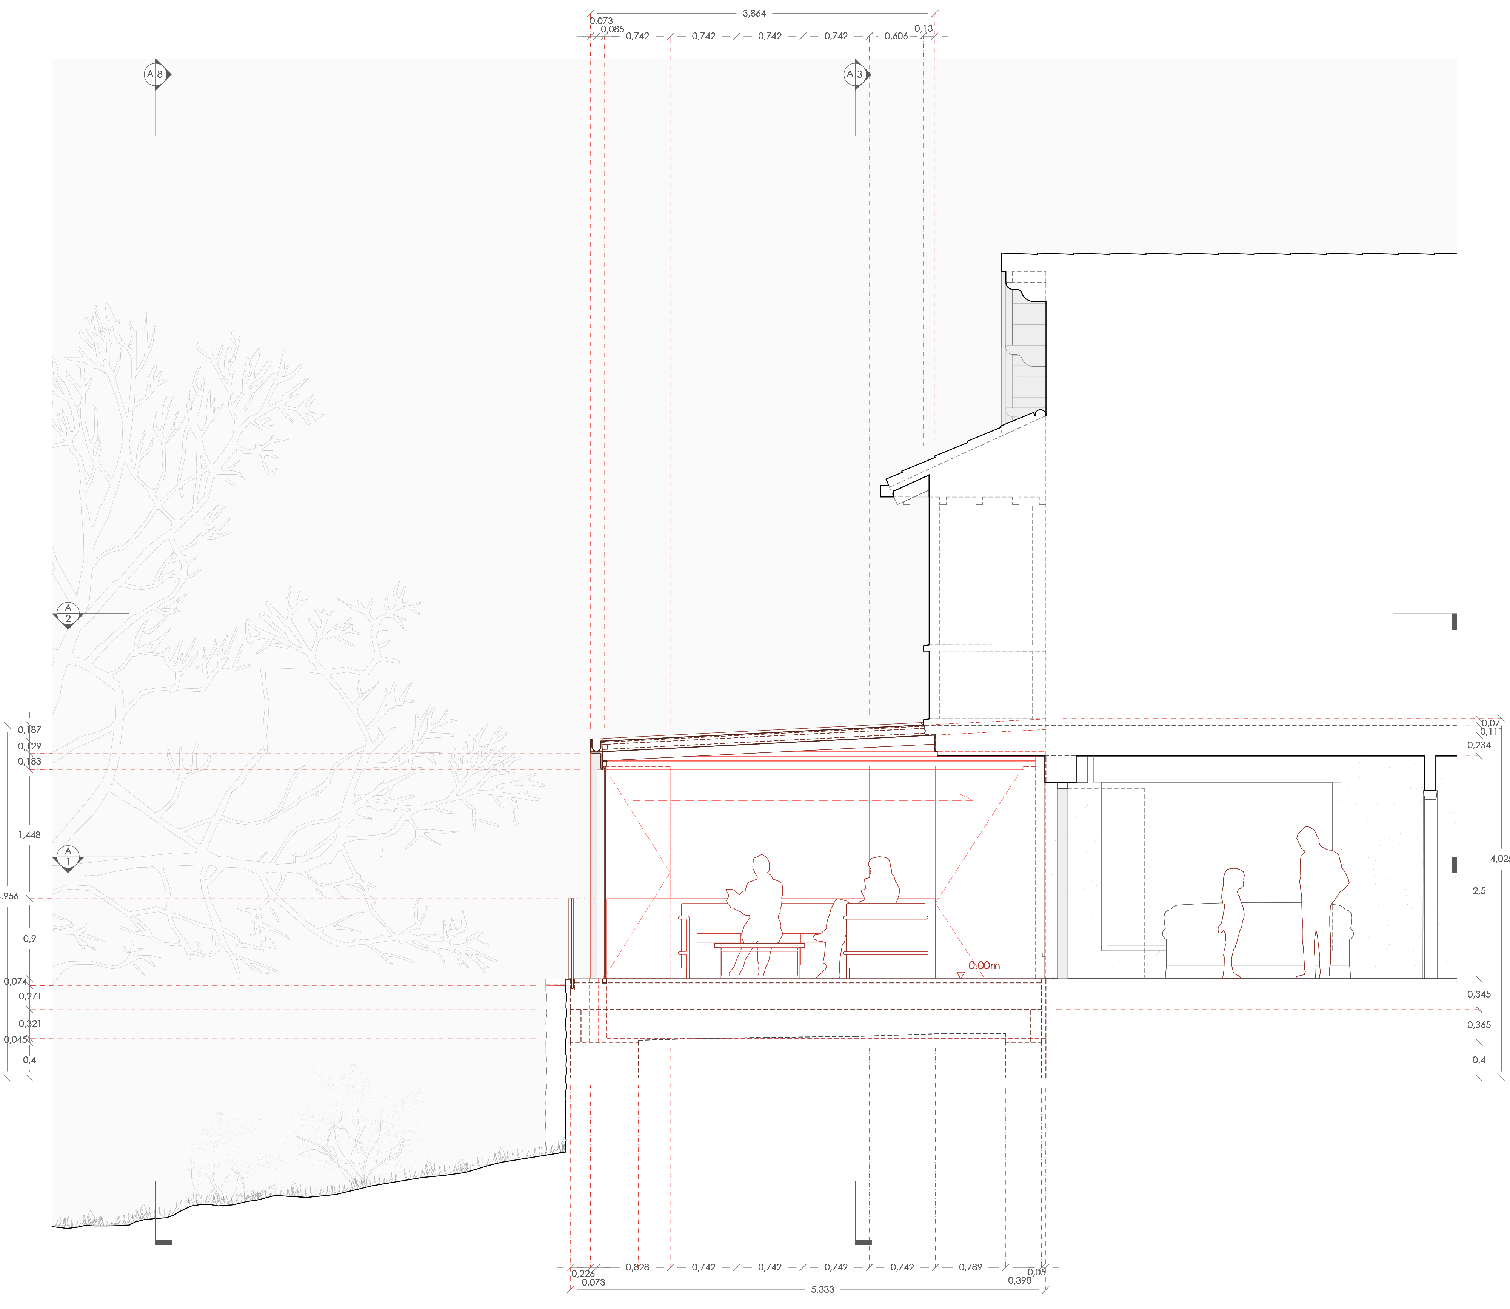Viewport: 1510px width, 1309px height.
Task: Select the 1,448 vertical dimension label
Action: (x=29, y=835)
